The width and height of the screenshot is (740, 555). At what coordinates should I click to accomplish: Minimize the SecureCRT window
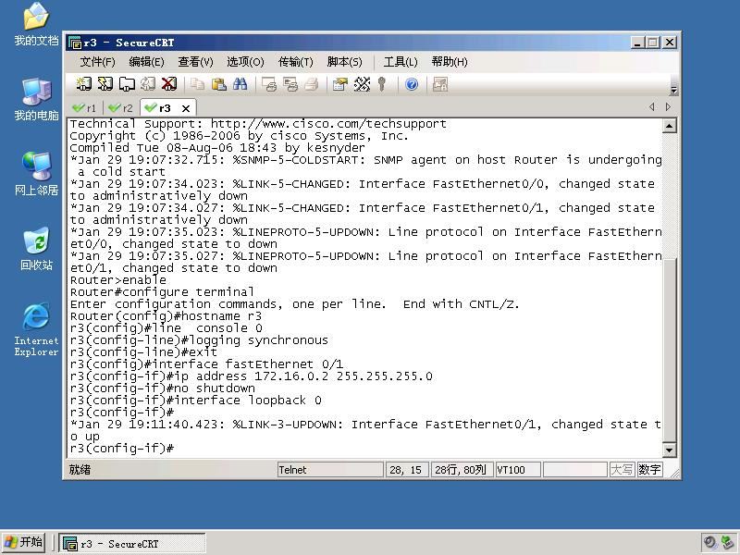tap(637, 43)
